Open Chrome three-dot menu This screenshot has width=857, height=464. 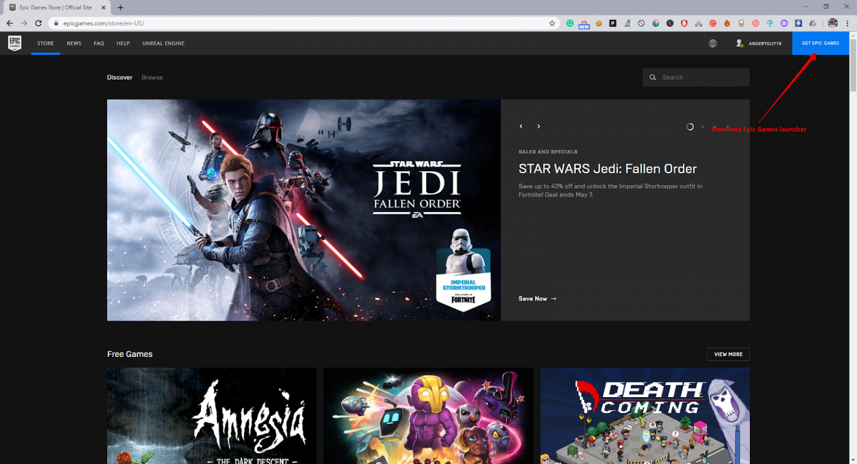848,23
